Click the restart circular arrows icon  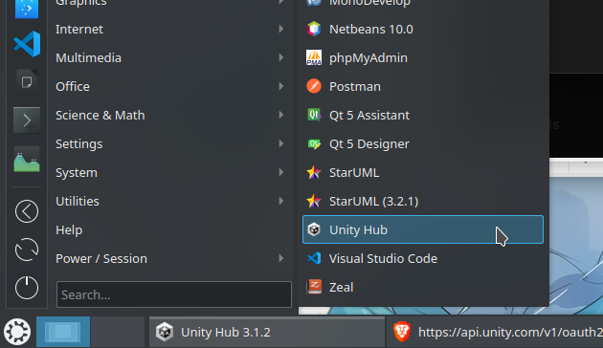coord(27,250)
